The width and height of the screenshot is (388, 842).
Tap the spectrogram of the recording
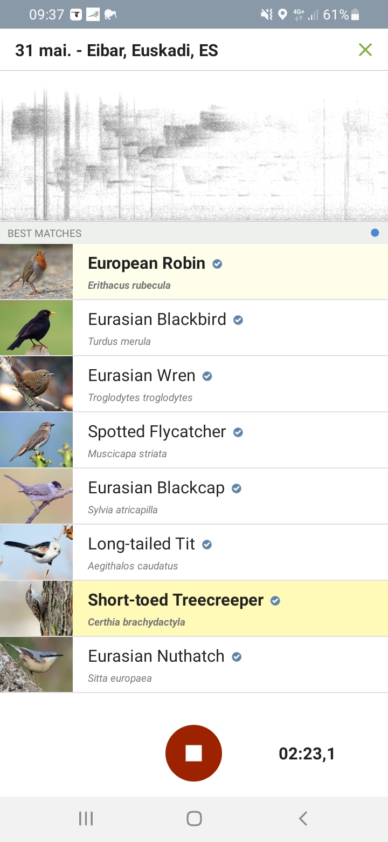tap(194, 146)
